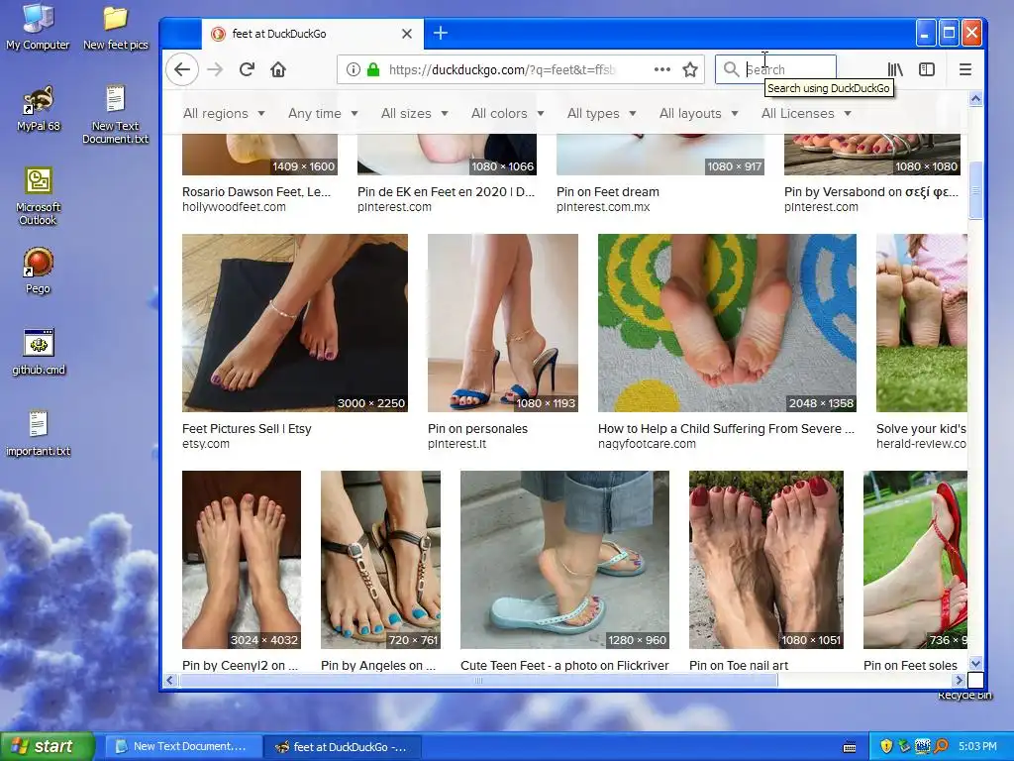This screenshot has width=1014, height=761.
Task: Toggle the sidebar view icon
Action: click(x=927, y=69)
